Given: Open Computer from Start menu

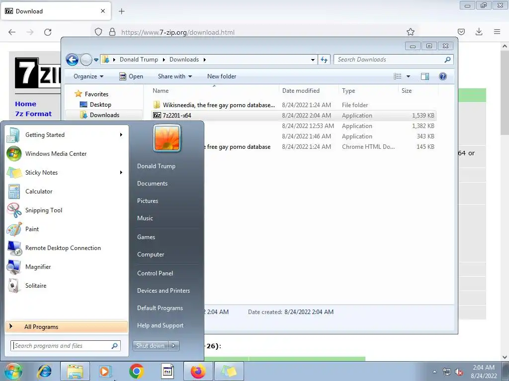Looking at the screenshot, I should 150,254.
